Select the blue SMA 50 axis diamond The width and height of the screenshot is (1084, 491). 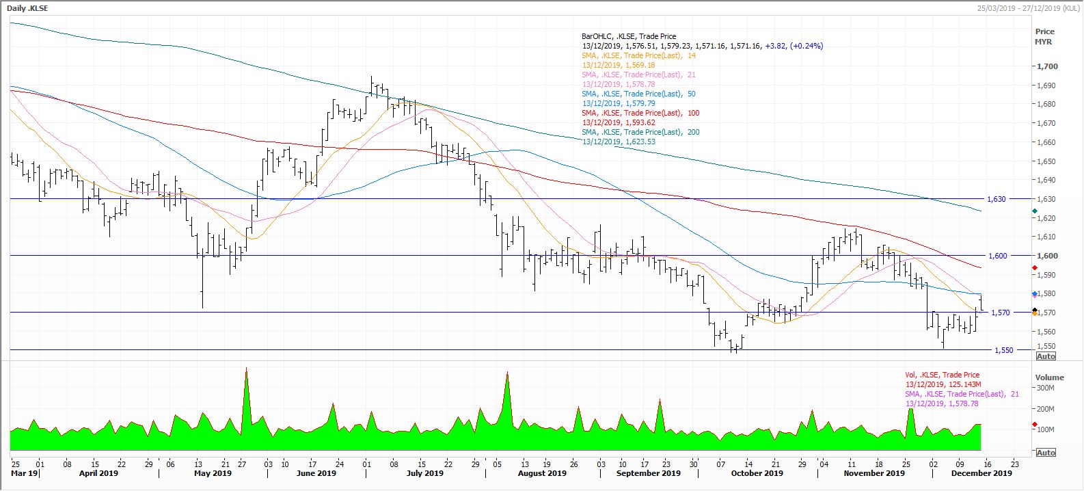tap(1034, 294)
